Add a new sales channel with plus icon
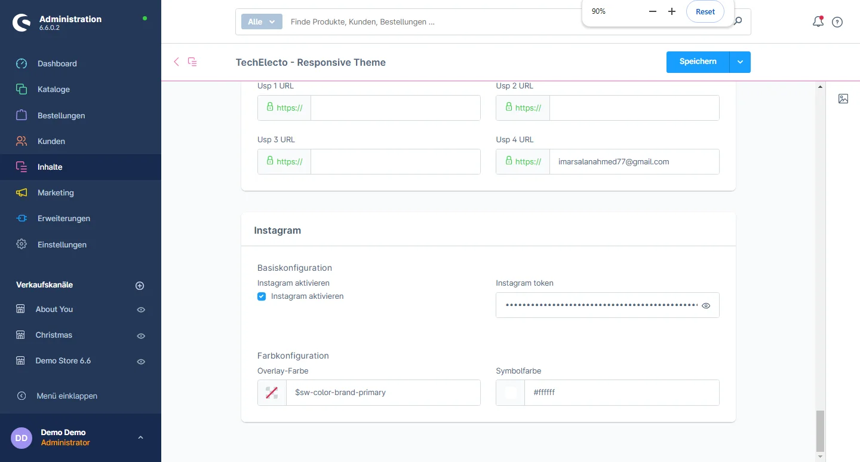The image size is (860, 462). (140, 286)
